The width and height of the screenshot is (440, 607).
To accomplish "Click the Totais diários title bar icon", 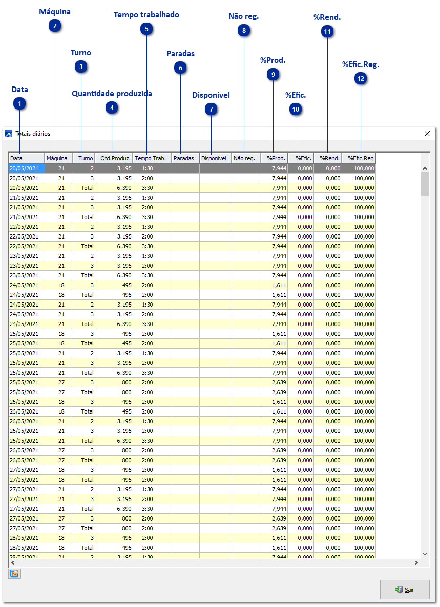I will click(x=9, y=134).
